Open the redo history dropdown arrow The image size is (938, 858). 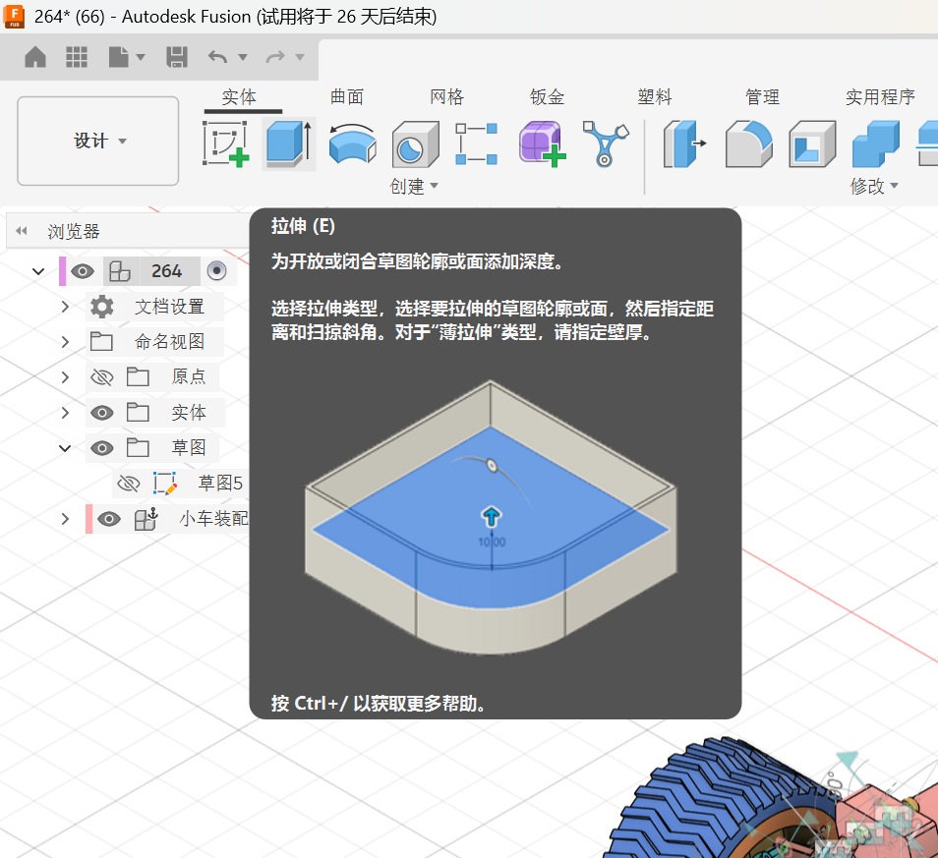coord(300,57)
